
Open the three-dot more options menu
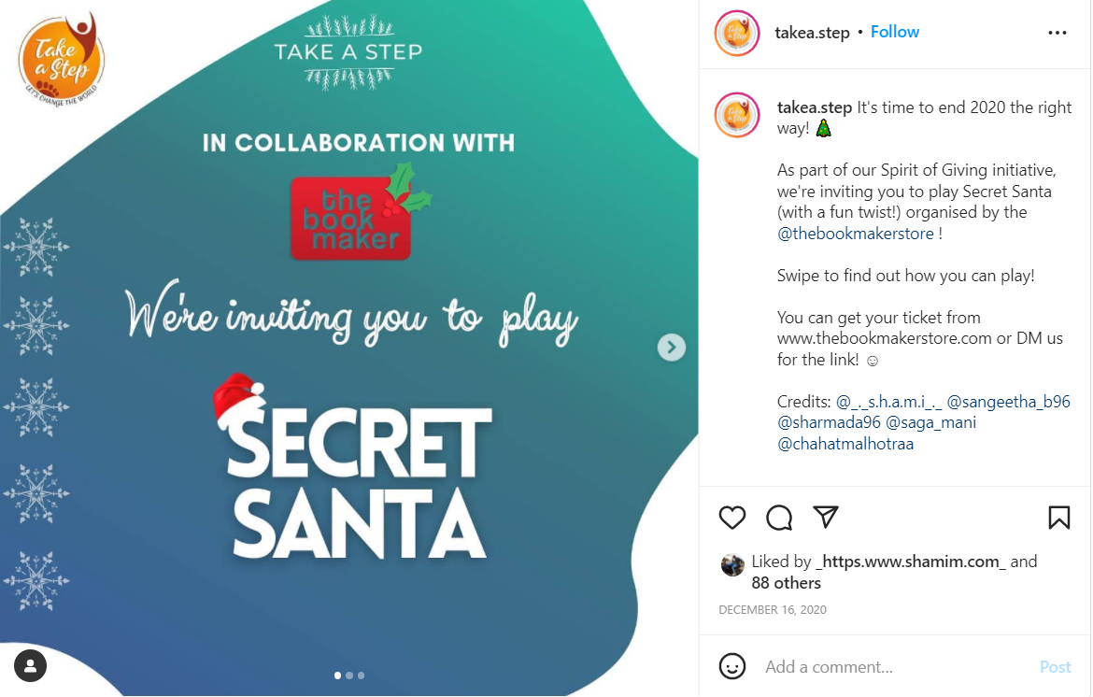point(1058,33)
